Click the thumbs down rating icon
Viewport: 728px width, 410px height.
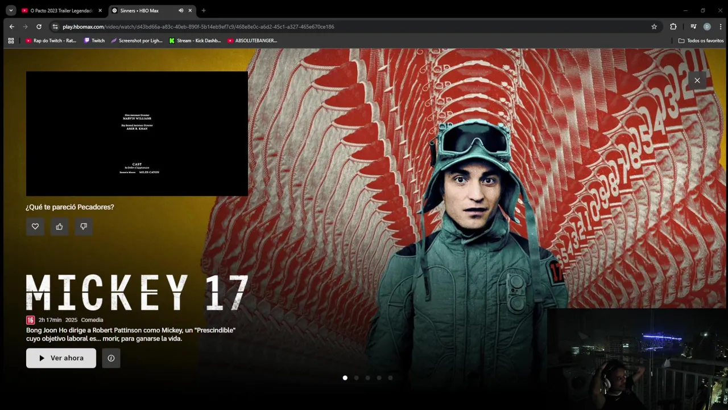(84, 226)
